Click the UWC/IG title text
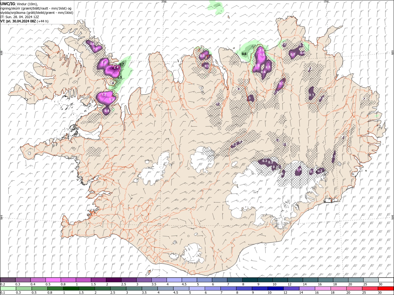This screenshot has width=394, height=295. [x=8, y=4]
